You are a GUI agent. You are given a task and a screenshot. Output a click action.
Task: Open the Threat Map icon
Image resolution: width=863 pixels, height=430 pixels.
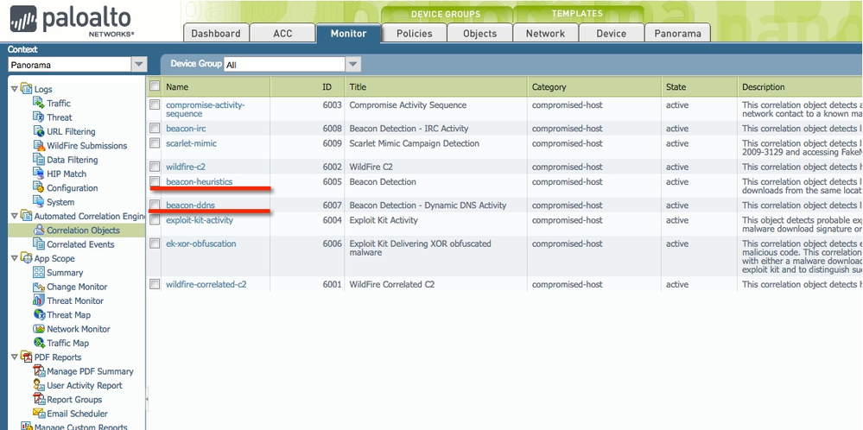(39, 315)
